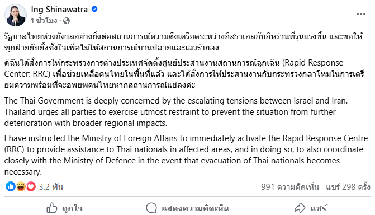Click the blue Like reaction icon
375x215 pixels.
click(11, 186)
